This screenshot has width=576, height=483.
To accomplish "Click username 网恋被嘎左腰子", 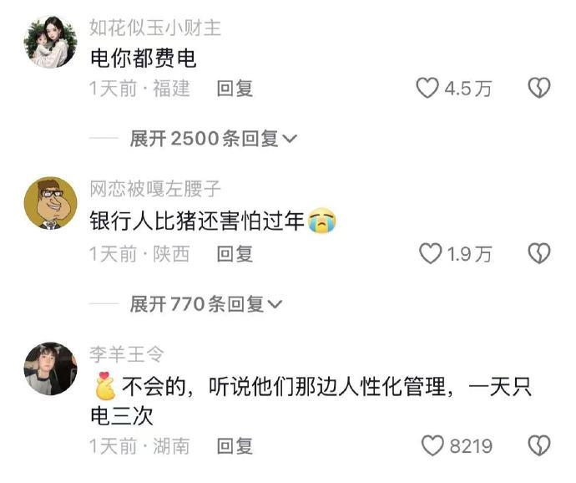I will tap(155, 189).
